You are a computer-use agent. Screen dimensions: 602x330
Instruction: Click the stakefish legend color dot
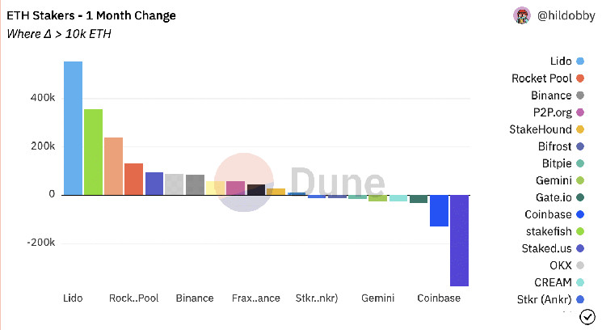pos(580,231)
